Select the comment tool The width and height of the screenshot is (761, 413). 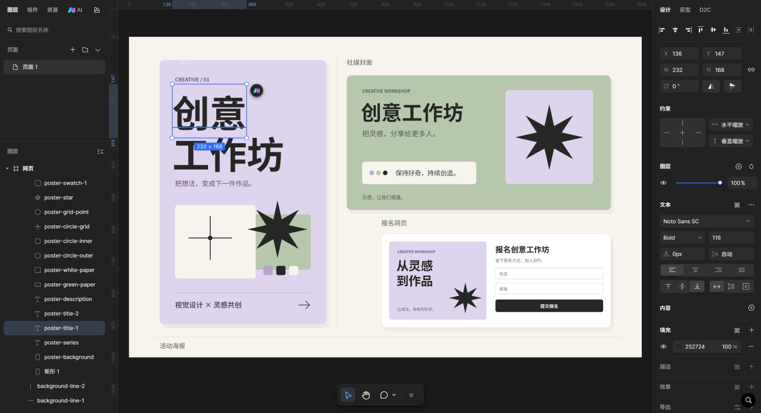pos(384,395)
